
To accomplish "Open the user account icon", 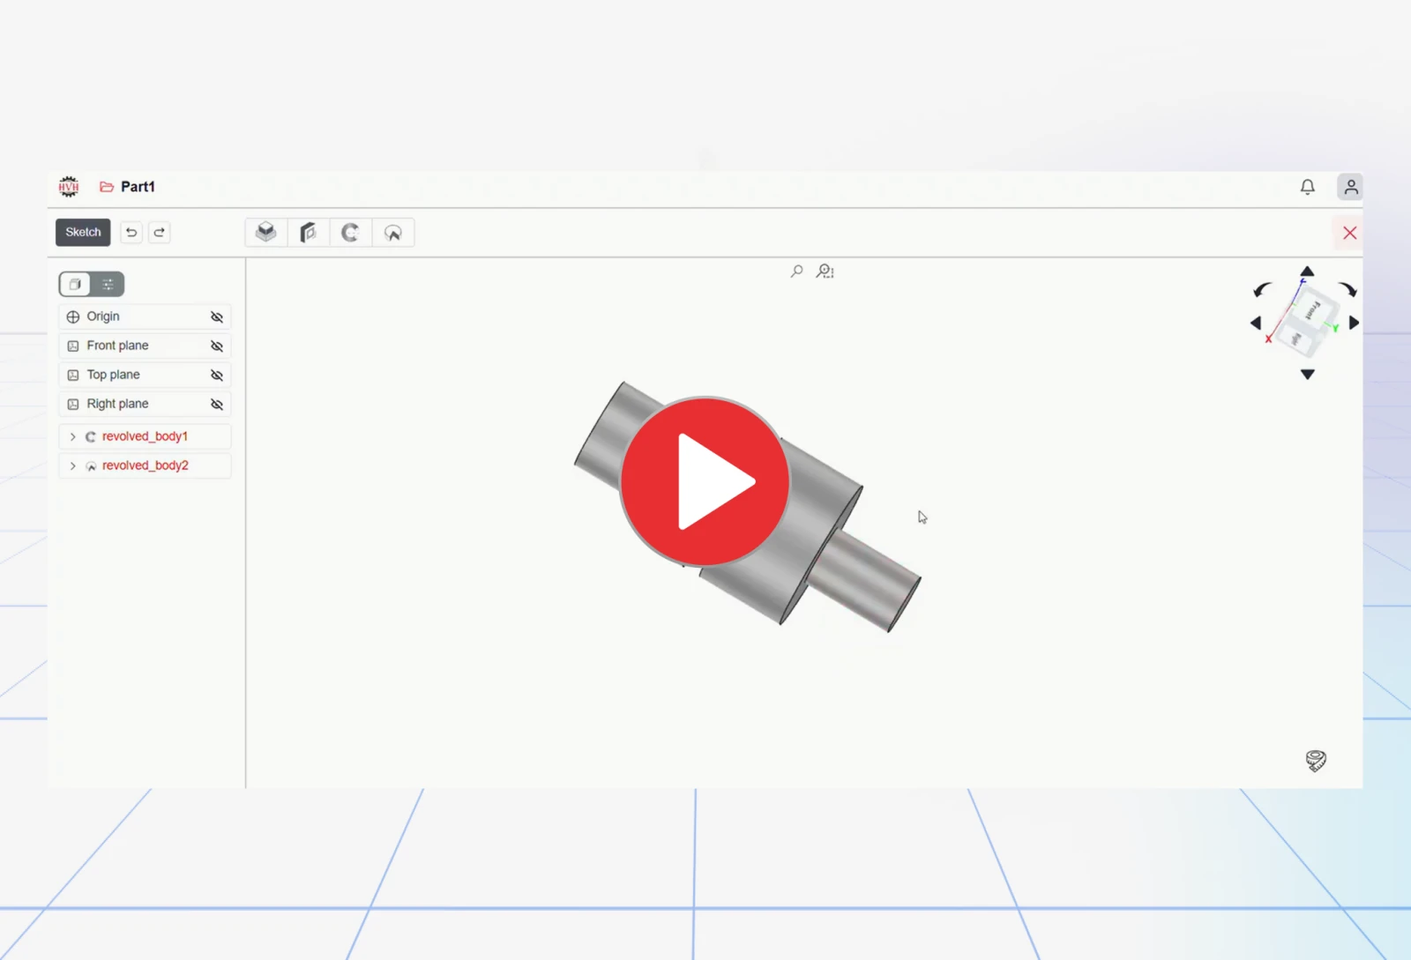I will tap(1350, 187).
